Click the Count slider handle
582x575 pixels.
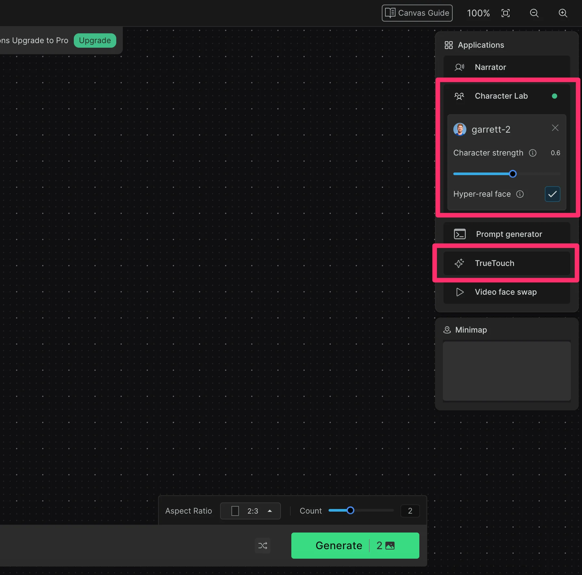click(350, 510)
